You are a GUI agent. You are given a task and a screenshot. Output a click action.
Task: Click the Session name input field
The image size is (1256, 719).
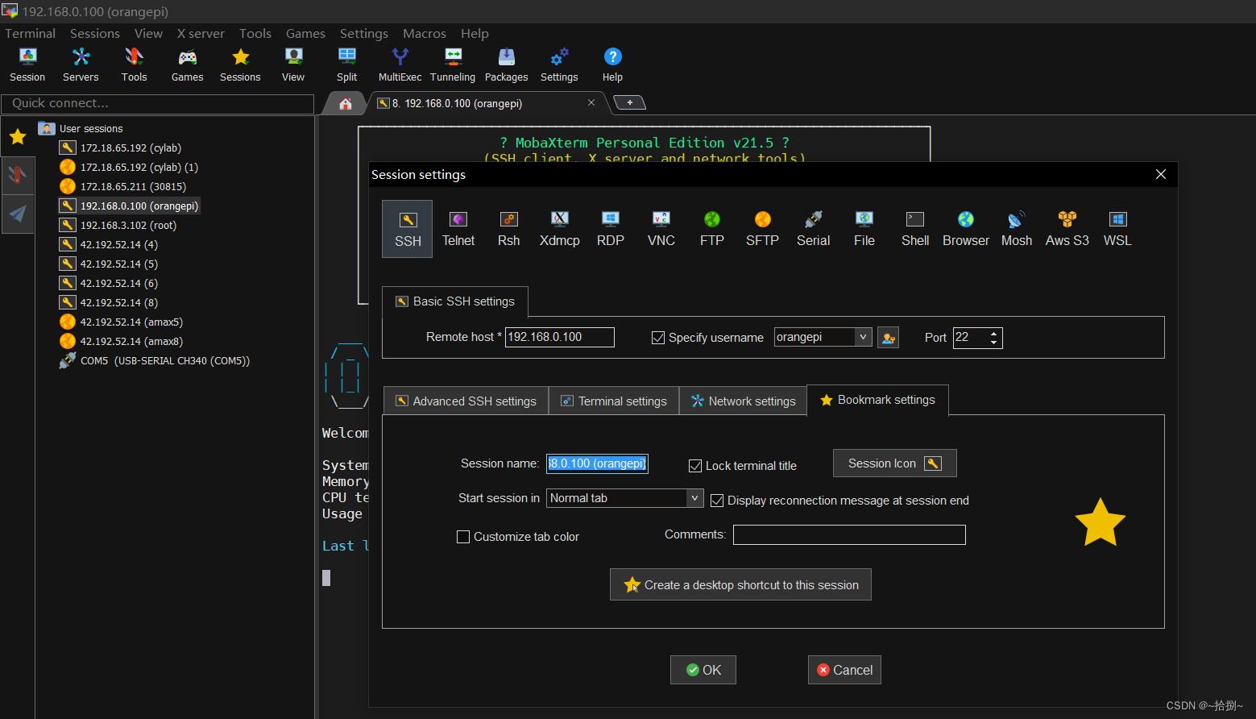click(597, 463)
